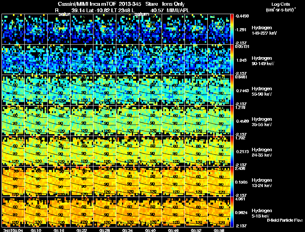Click the B-field Particle Flow label

pos(285,220)
